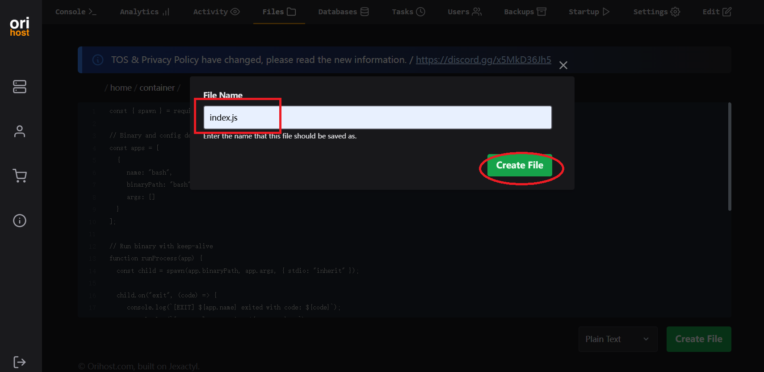Dismiss the TOS announcement banner

coord(563,65)
